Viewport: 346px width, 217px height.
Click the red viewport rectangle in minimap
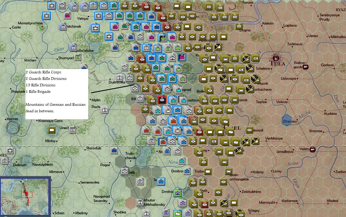[x=27, y=195]
